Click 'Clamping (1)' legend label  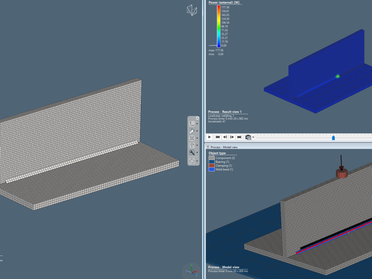pyautogui.click(x=224, y=166)
